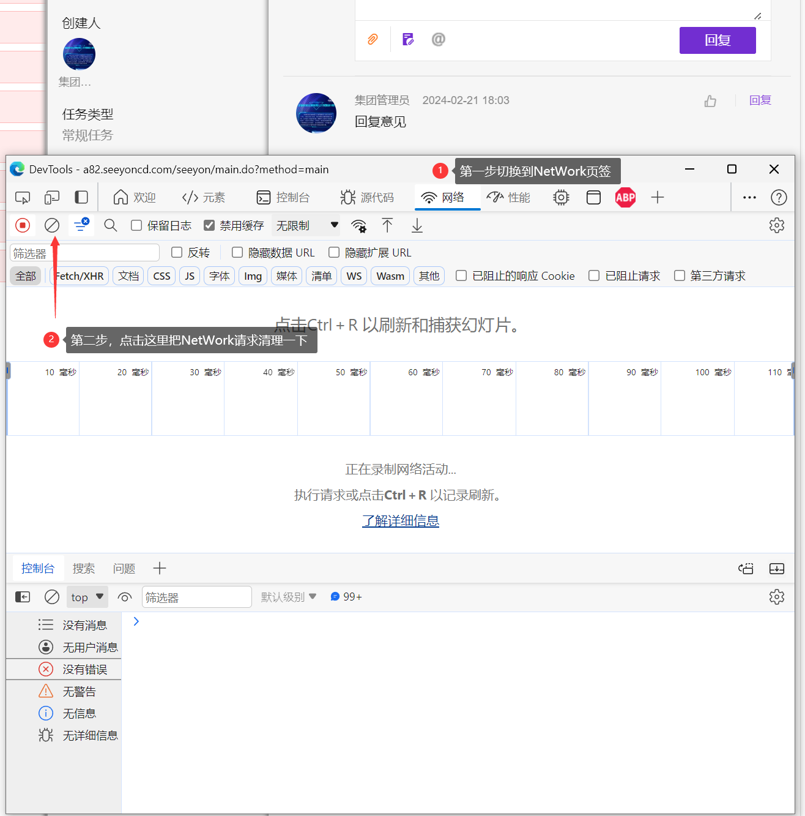Viewport: 805px width, 816px height.
Task: Open the 无限制 throttling dropdown
Action: coord(305,225)
